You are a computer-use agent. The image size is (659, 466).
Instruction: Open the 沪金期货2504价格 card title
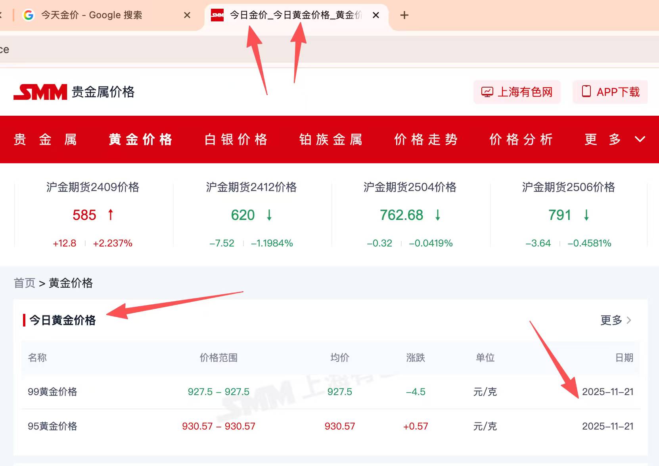click(410, 187)
